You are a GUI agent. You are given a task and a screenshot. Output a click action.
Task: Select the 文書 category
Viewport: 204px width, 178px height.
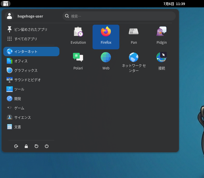pyautogui.click(x=31, y=127)
